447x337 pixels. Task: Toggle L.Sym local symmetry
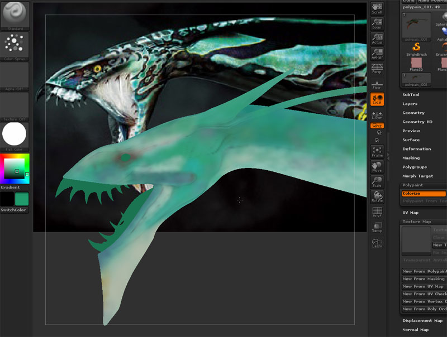[x=377, y=115]
